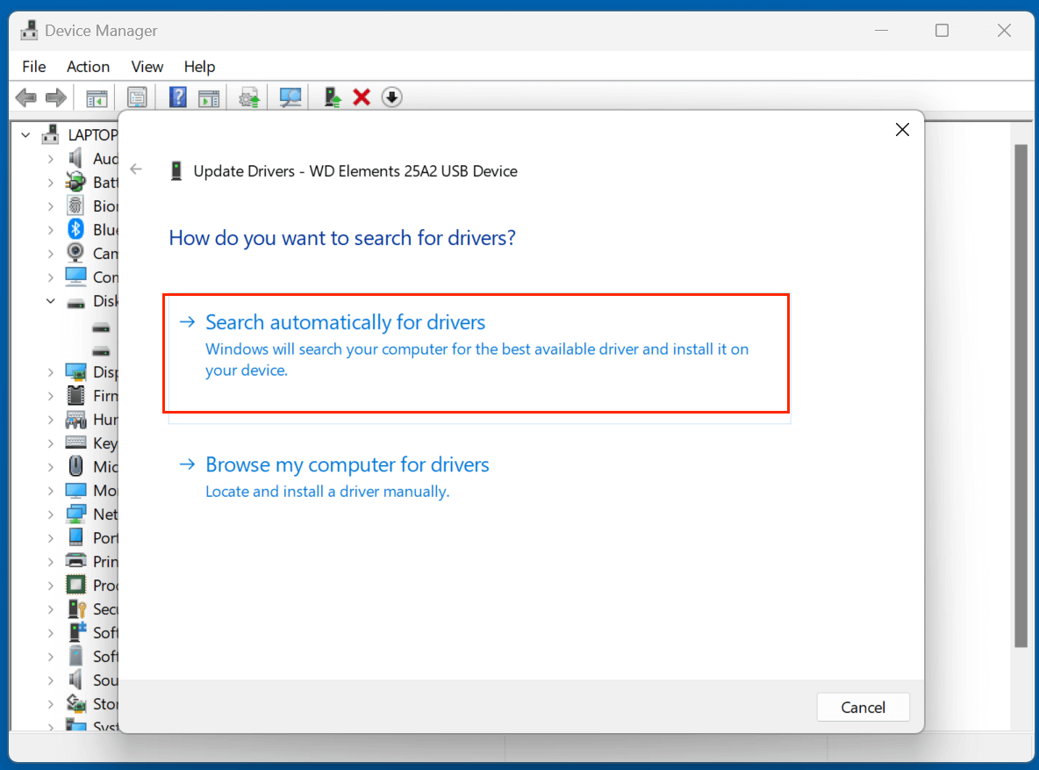Screen dimensions: 1039x770
Task: Expand the Network adapters branch
Action: [50, 514]
